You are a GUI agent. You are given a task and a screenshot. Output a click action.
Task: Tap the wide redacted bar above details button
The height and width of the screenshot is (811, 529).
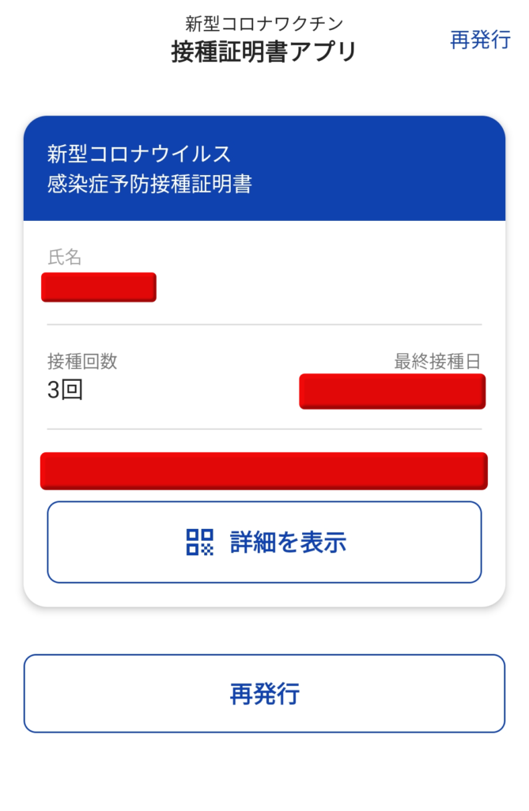[264, 471]
